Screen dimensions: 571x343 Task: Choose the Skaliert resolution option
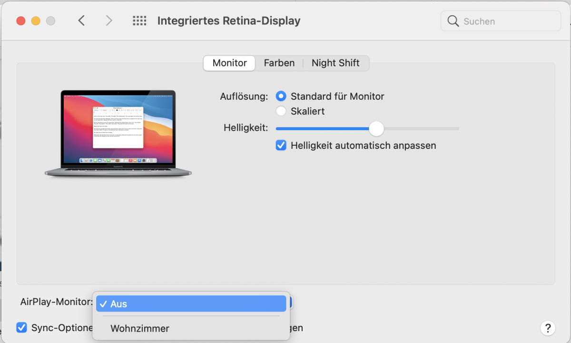tap(281, 111)
